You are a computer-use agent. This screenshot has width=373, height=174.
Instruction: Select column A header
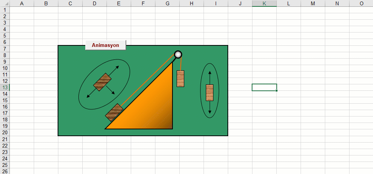pos(22,3)
